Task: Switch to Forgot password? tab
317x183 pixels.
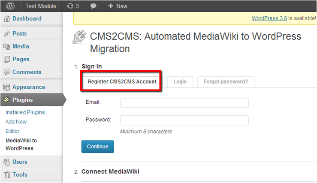Action: click(x=226, y=81)
